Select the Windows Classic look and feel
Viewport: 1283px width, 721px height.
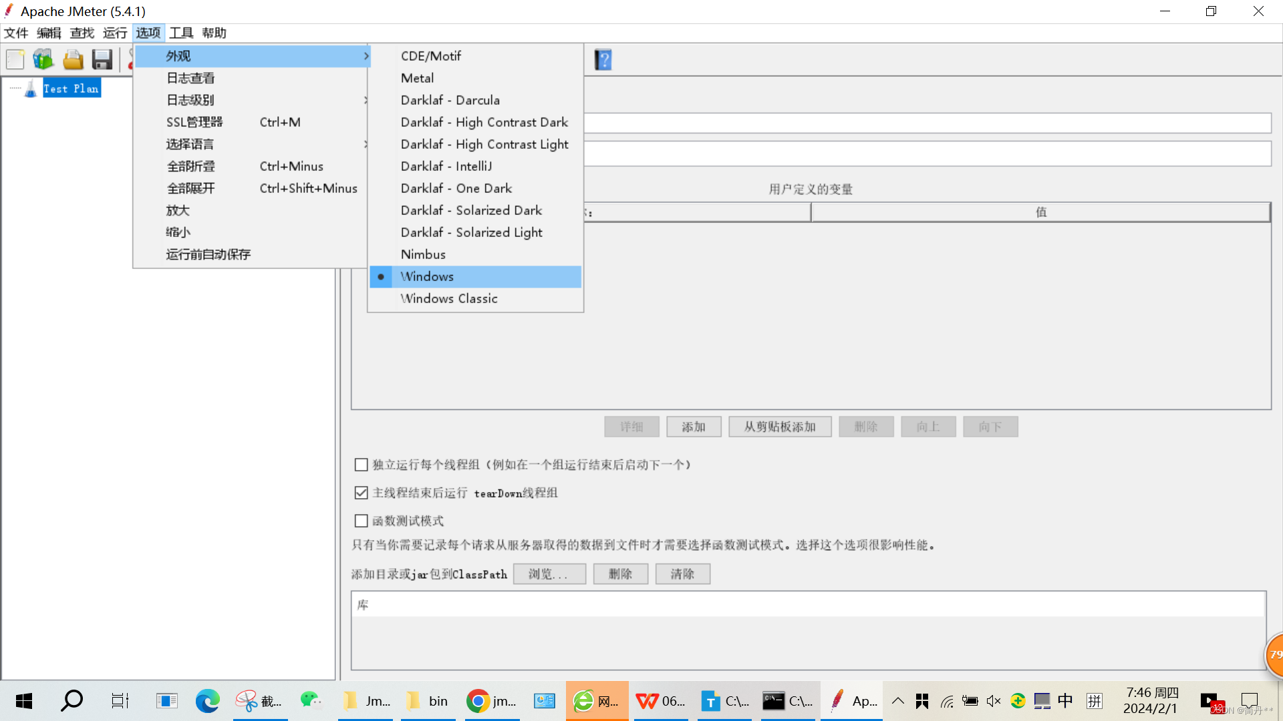(x=475, y=298)
